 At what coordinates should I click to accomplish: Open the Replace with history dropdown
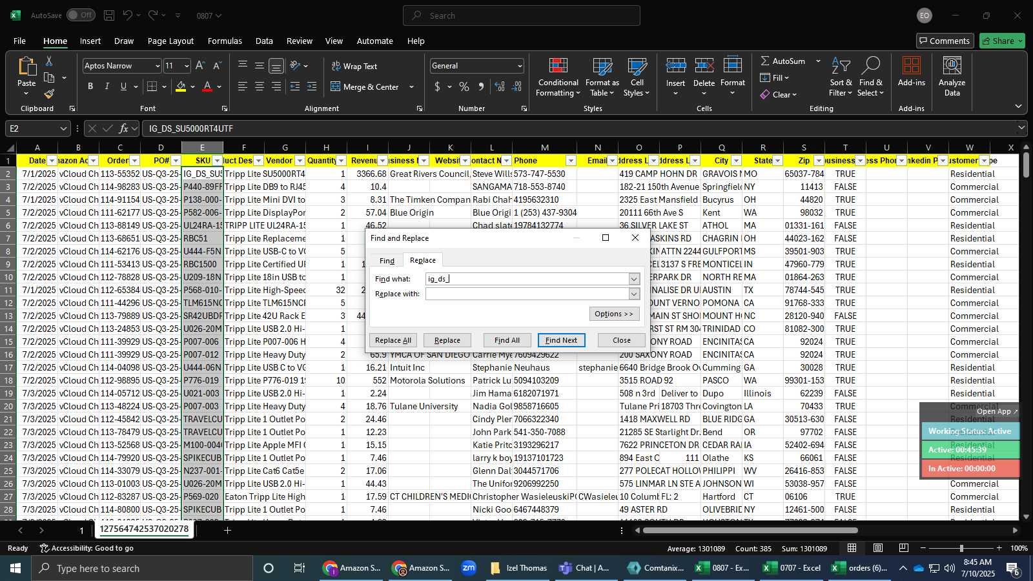[x=634, y=294]
